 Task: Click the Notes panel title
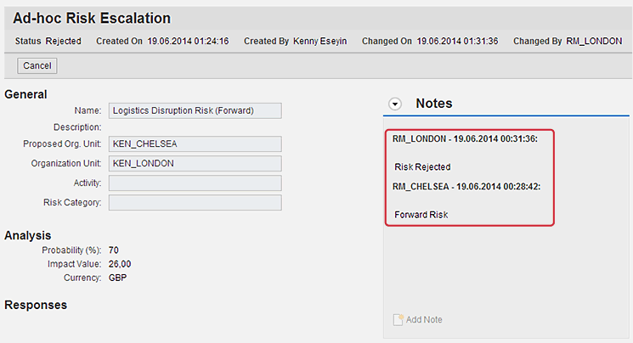[x=434, y=104]
